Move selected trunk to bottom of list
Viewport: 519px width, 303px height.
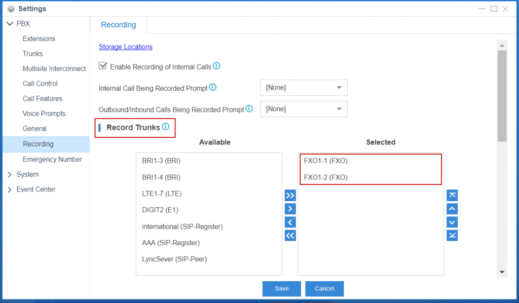pos(452,236)
